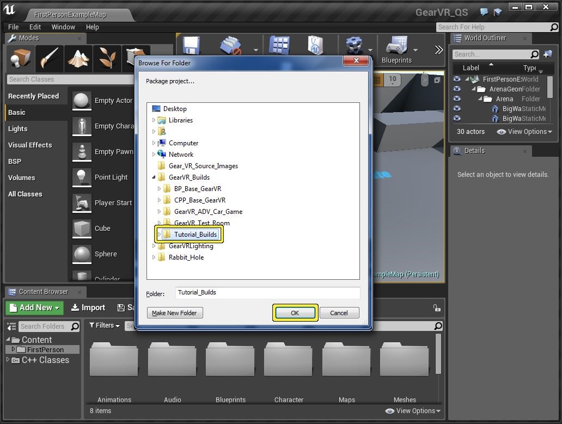Click the World Outliner vertical scrollbar
Image resolution: width=562 pixels, height=424 pixels.
click(550, 87)
